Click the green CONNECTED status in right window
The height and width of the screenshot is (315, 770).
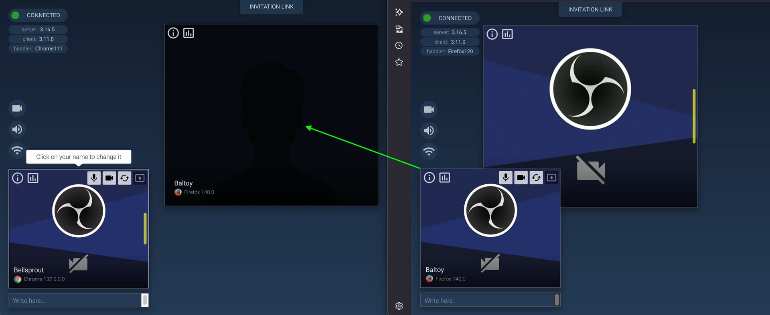[x=450, y=18]
